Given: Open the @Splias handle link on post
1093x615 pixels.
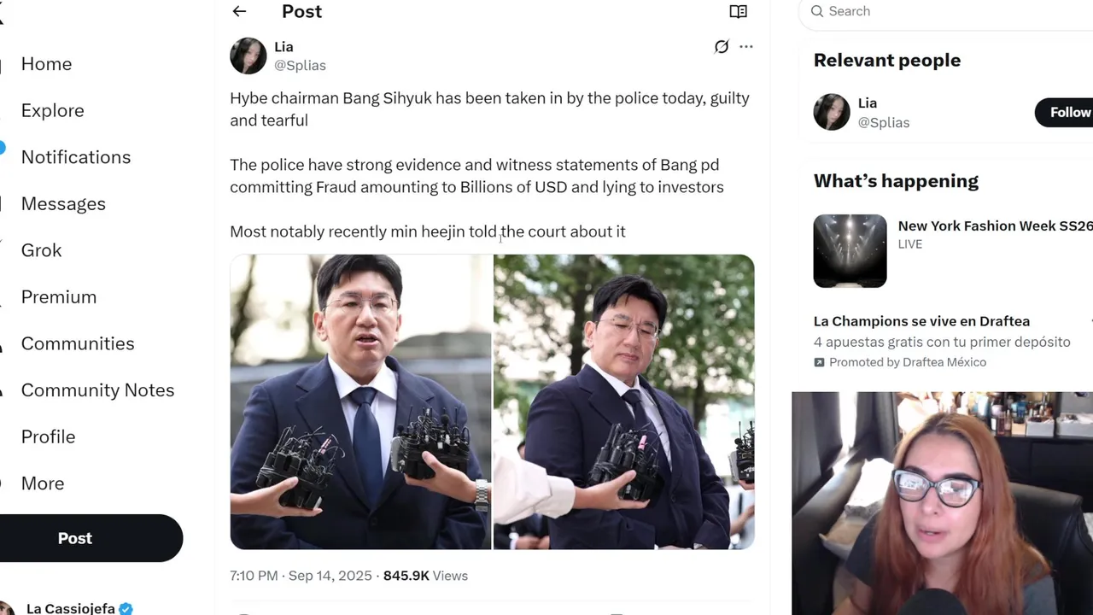Looking at the screenshot, I should pyautogui.click(x=300, y=65).
